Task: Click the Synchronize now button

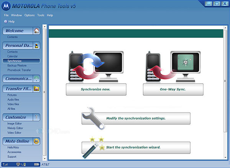Action: (x=96, y=89)
